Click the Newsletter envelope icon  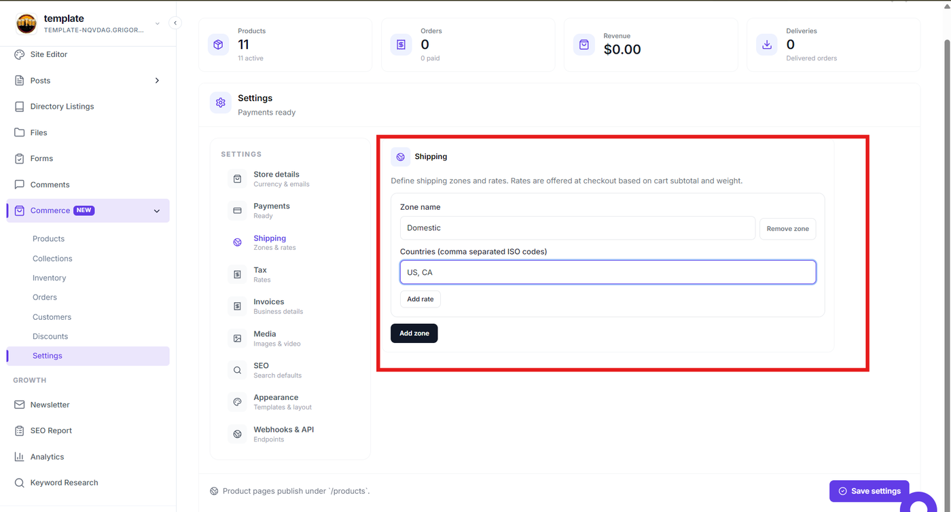pos(19,405)
